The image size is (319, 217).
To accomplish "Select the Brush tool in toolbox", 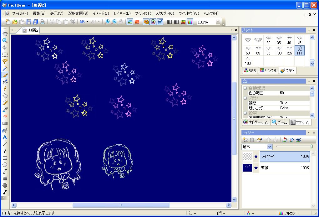I will pyautogui.click(x=5, y=75).
